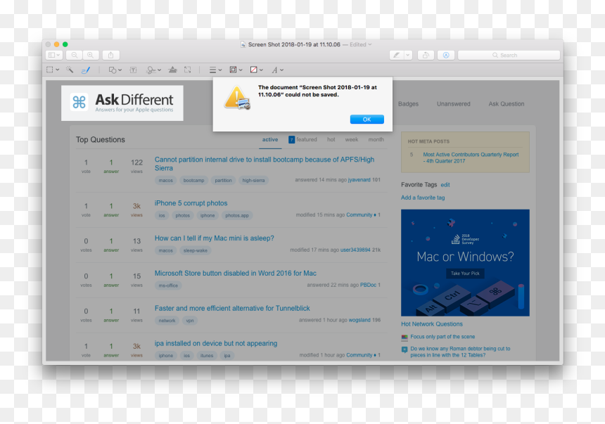605x424 pixels.
Task: Click the itunes tag
Action: point(206,355)
